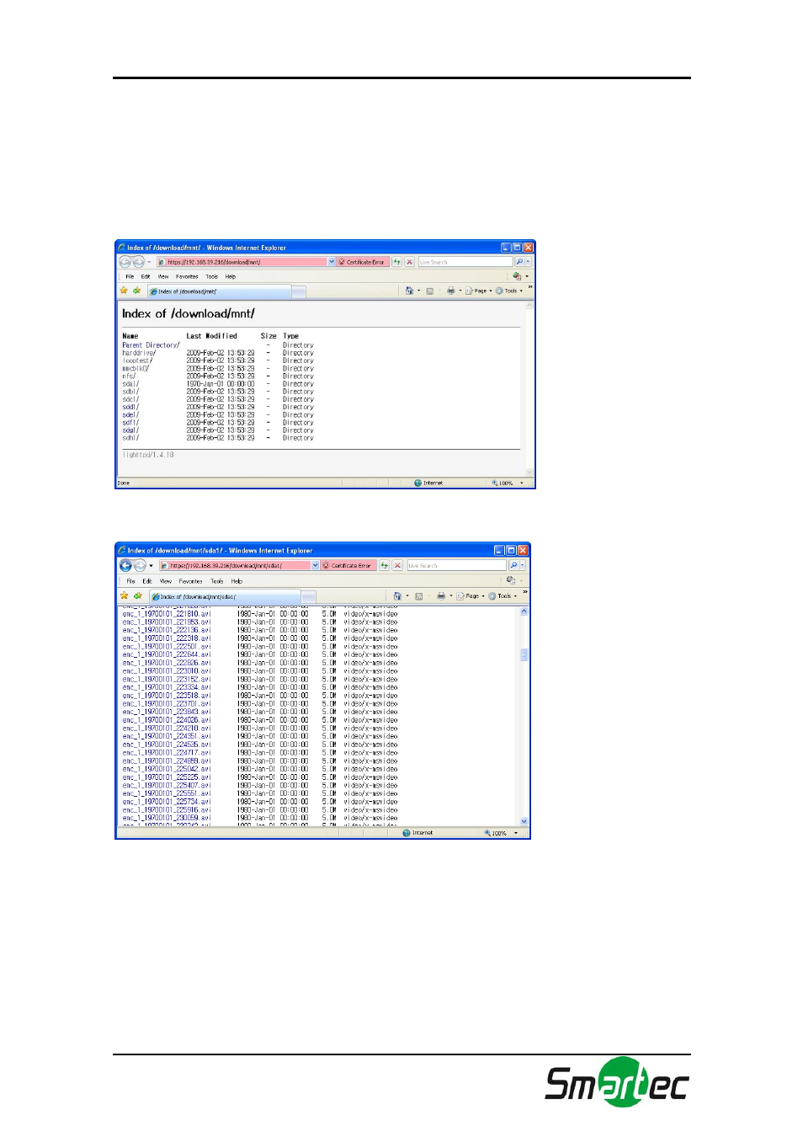Click Internet zone status in /download/mnt/ window
Screen dimensions: 803x1137
tap(428, 483)
